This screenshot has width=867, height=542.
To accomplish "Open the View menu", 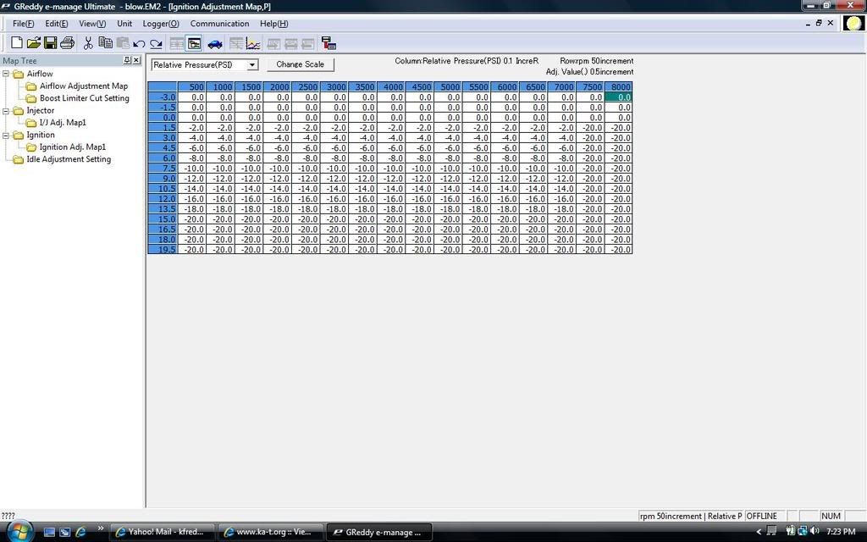I will [92, 24].
